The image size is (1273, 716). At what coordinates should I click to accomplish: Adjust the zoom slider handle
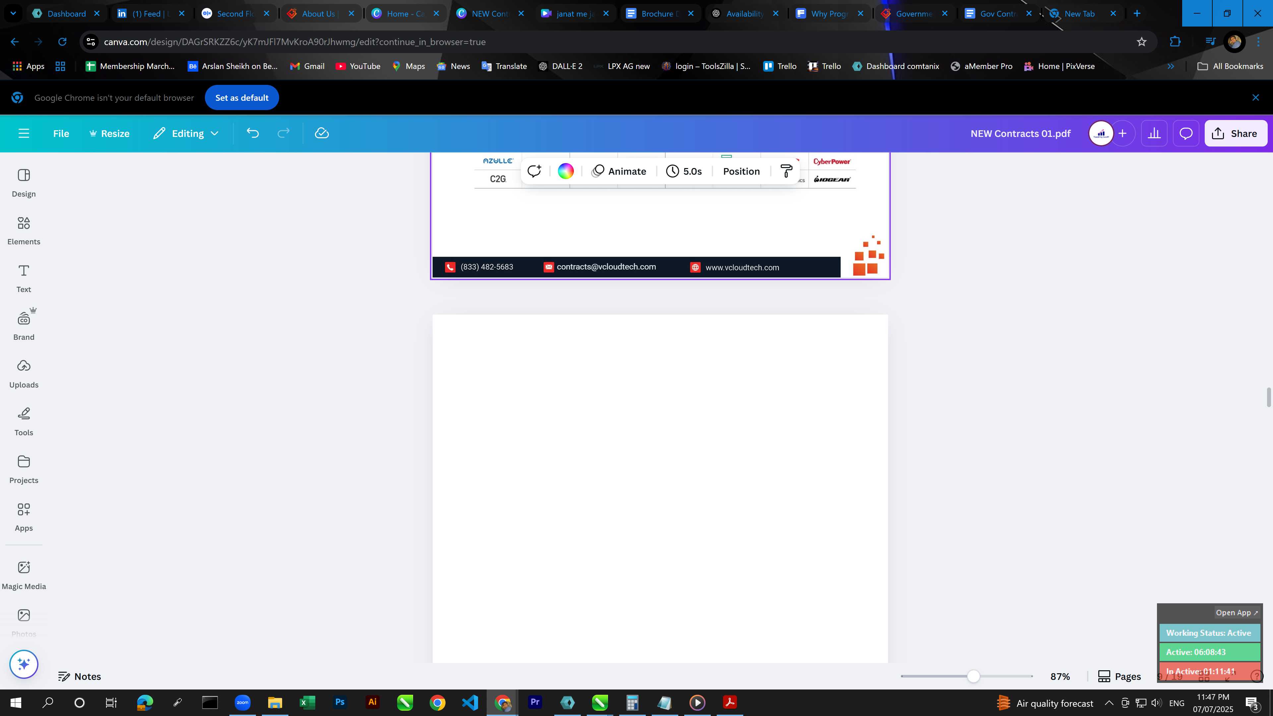(973, 676)
